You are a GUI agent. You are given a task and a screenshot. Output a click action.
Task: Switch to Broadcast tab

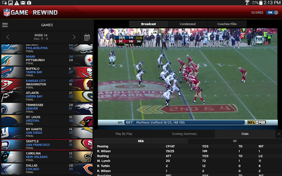pos(148,24)
